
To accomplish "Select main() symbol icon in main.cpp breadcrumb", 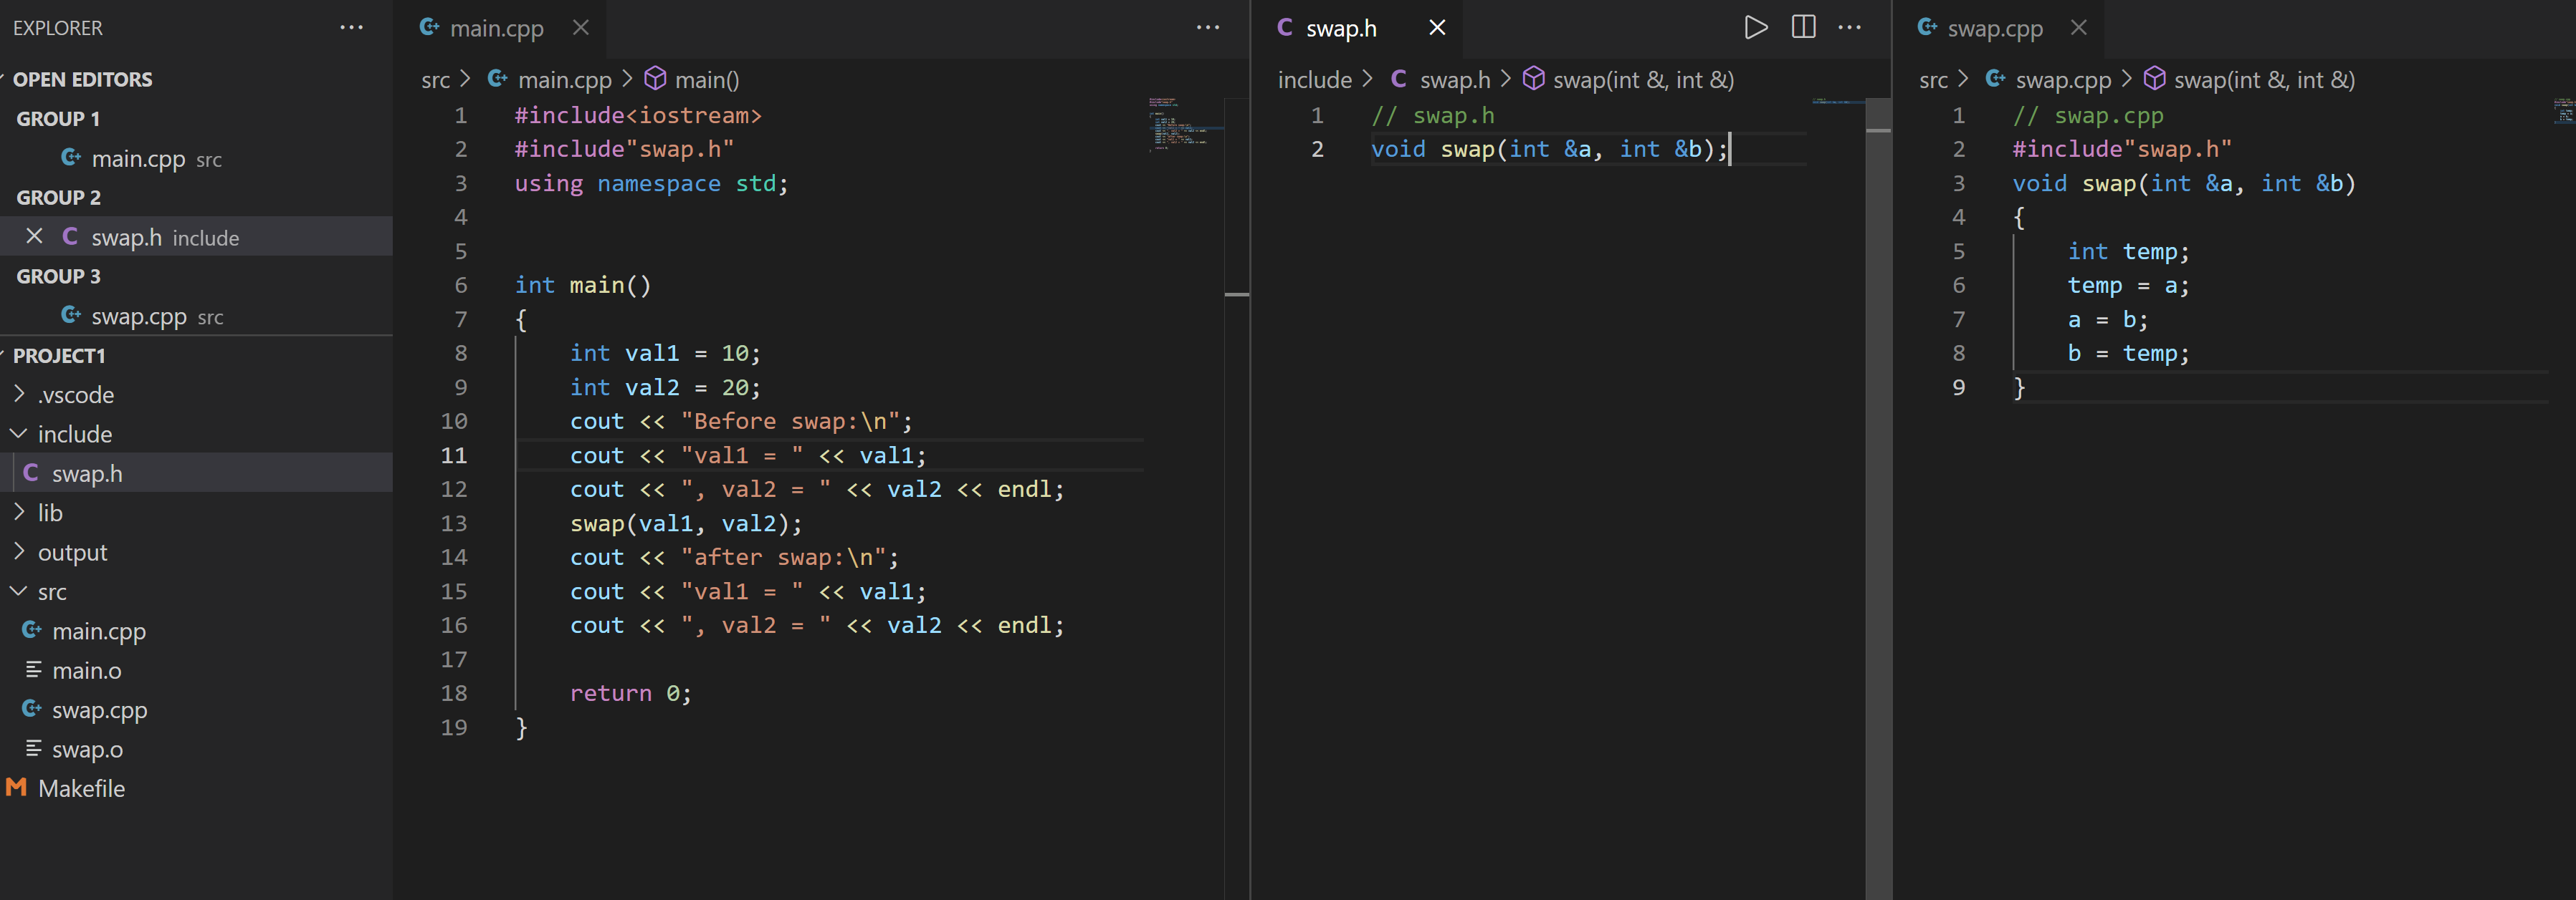I will [x=655, y=78].
